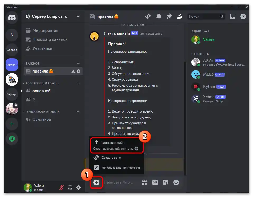
Task: Open Мероприятия in the sidebar
Action: 53,30
